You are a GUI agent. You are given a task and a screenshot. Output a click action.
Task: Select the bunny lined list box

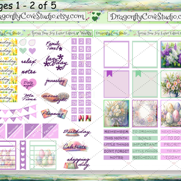coord(8,155)
